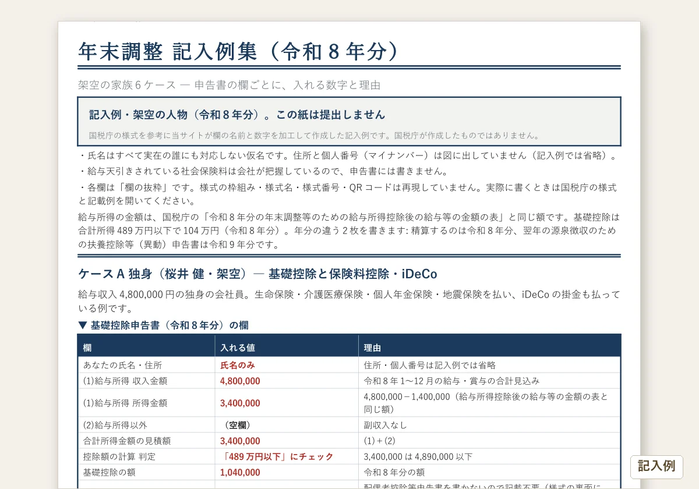Click reason 令和８年分の額
699x489 pixels.
coord(394,473)
